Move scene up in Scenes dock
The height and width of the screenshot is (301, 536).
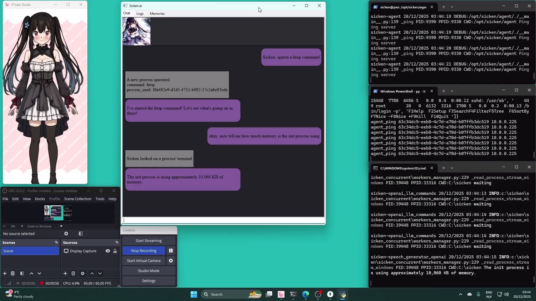pos(32,273)
